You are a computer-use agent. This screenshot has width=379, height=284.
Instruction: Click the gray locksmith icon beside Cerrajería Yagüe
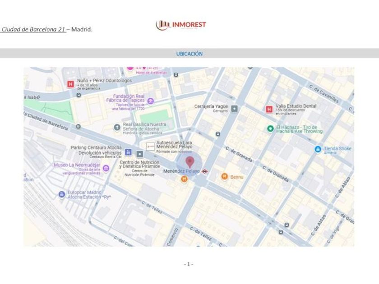click(x=235, y=109)
